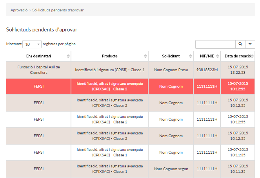The width and height of the screenshot is (260, 178).
Task: Sort by Data de creació column icon
Action: click(253, 56)
